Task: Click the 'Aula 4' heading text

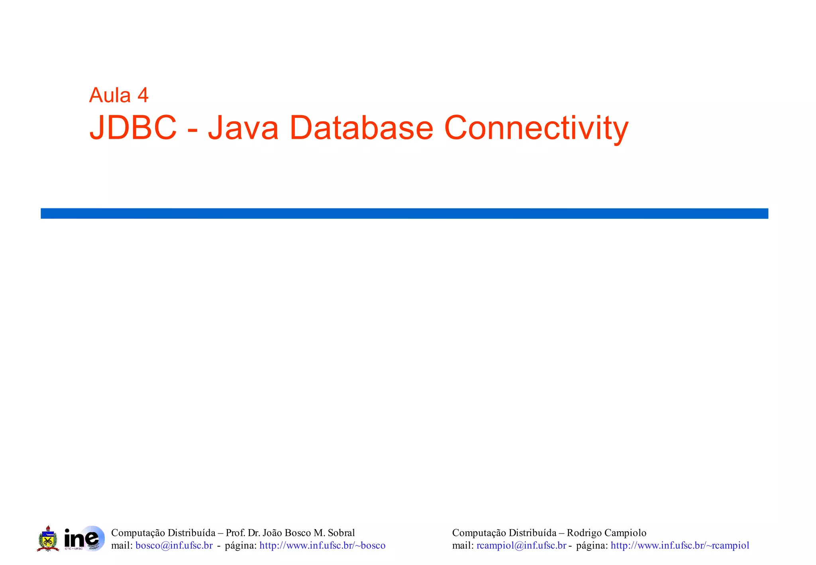Action: click(119, 95)
